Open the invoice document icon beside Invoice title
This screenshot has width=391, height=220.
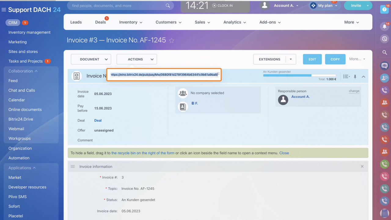click(76, 76)
